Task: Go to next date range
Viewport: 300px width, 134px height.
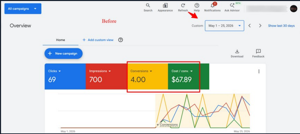Action: [x=260, y=26]
